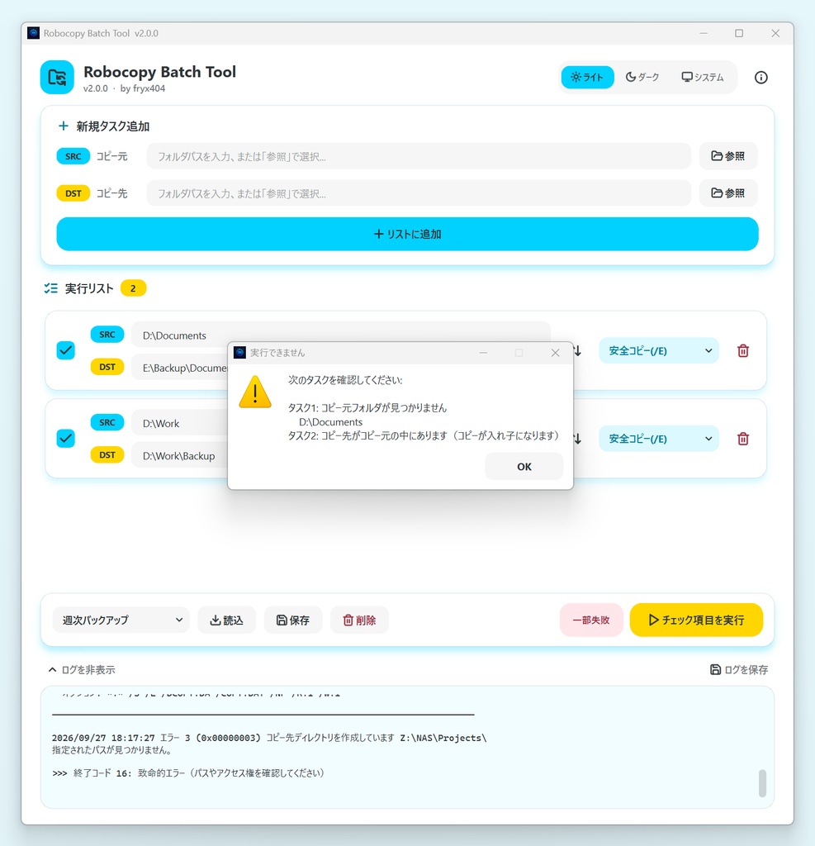
Task: Open the 週次バックアップ preset dropdown
Action: click(x=121, y=620)
